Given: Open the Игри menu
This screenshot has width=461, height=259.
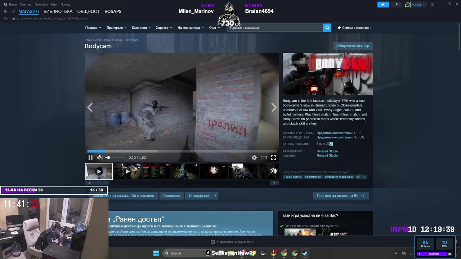Looking at the screenshot, I should 54,4.
